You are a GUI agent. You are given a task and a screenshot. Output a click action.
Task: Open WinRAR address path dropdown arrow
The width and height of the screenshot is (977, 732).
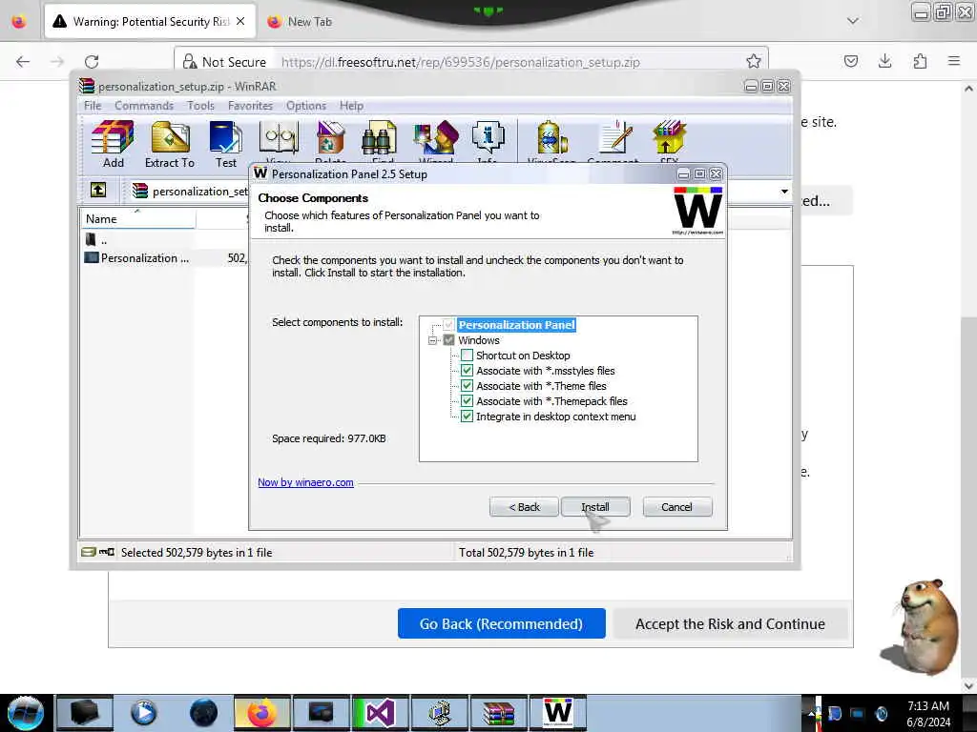click(x=784, y=191)
